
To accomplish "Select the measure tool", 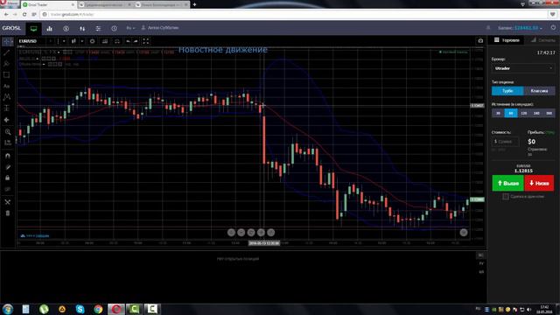I will tap(8, 143).
